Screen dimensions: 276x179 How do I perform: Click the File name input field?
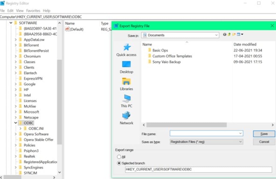point(206,133)
